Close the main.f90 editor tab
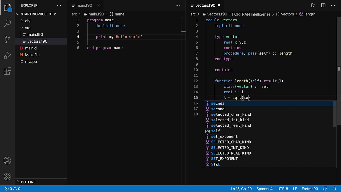341x192 pixels. click(99, 5)
